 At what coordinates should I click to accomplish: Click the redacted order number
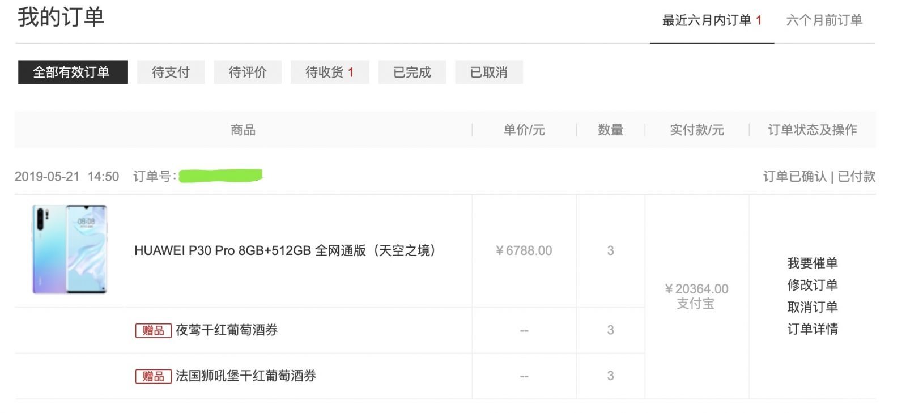pos(220,176)
